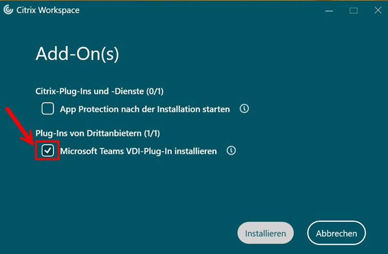Open info icon beside Microsoft Teams VDI-Plug-In
The width and height of the screenshot is (388, 254).
[x=231, y=150]
